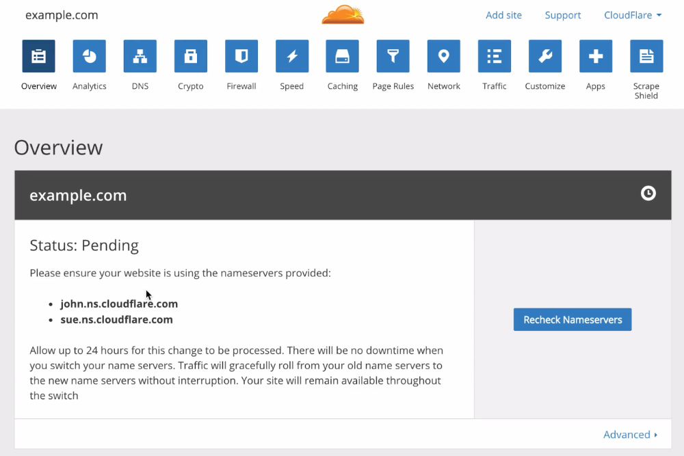Open the Crypto padlock icon

[x=191, y=56]
